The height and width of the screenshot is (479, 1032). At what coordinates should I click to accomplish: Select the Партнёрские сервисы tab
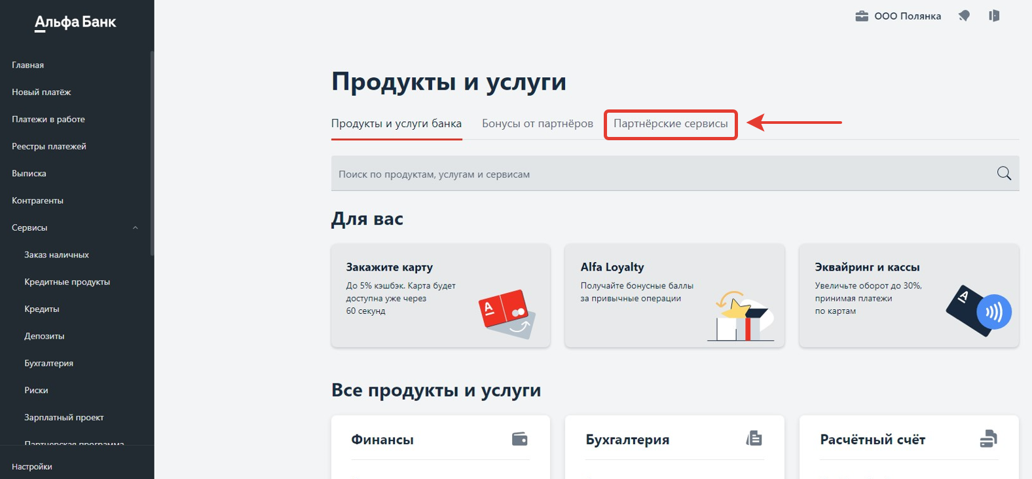671,124
